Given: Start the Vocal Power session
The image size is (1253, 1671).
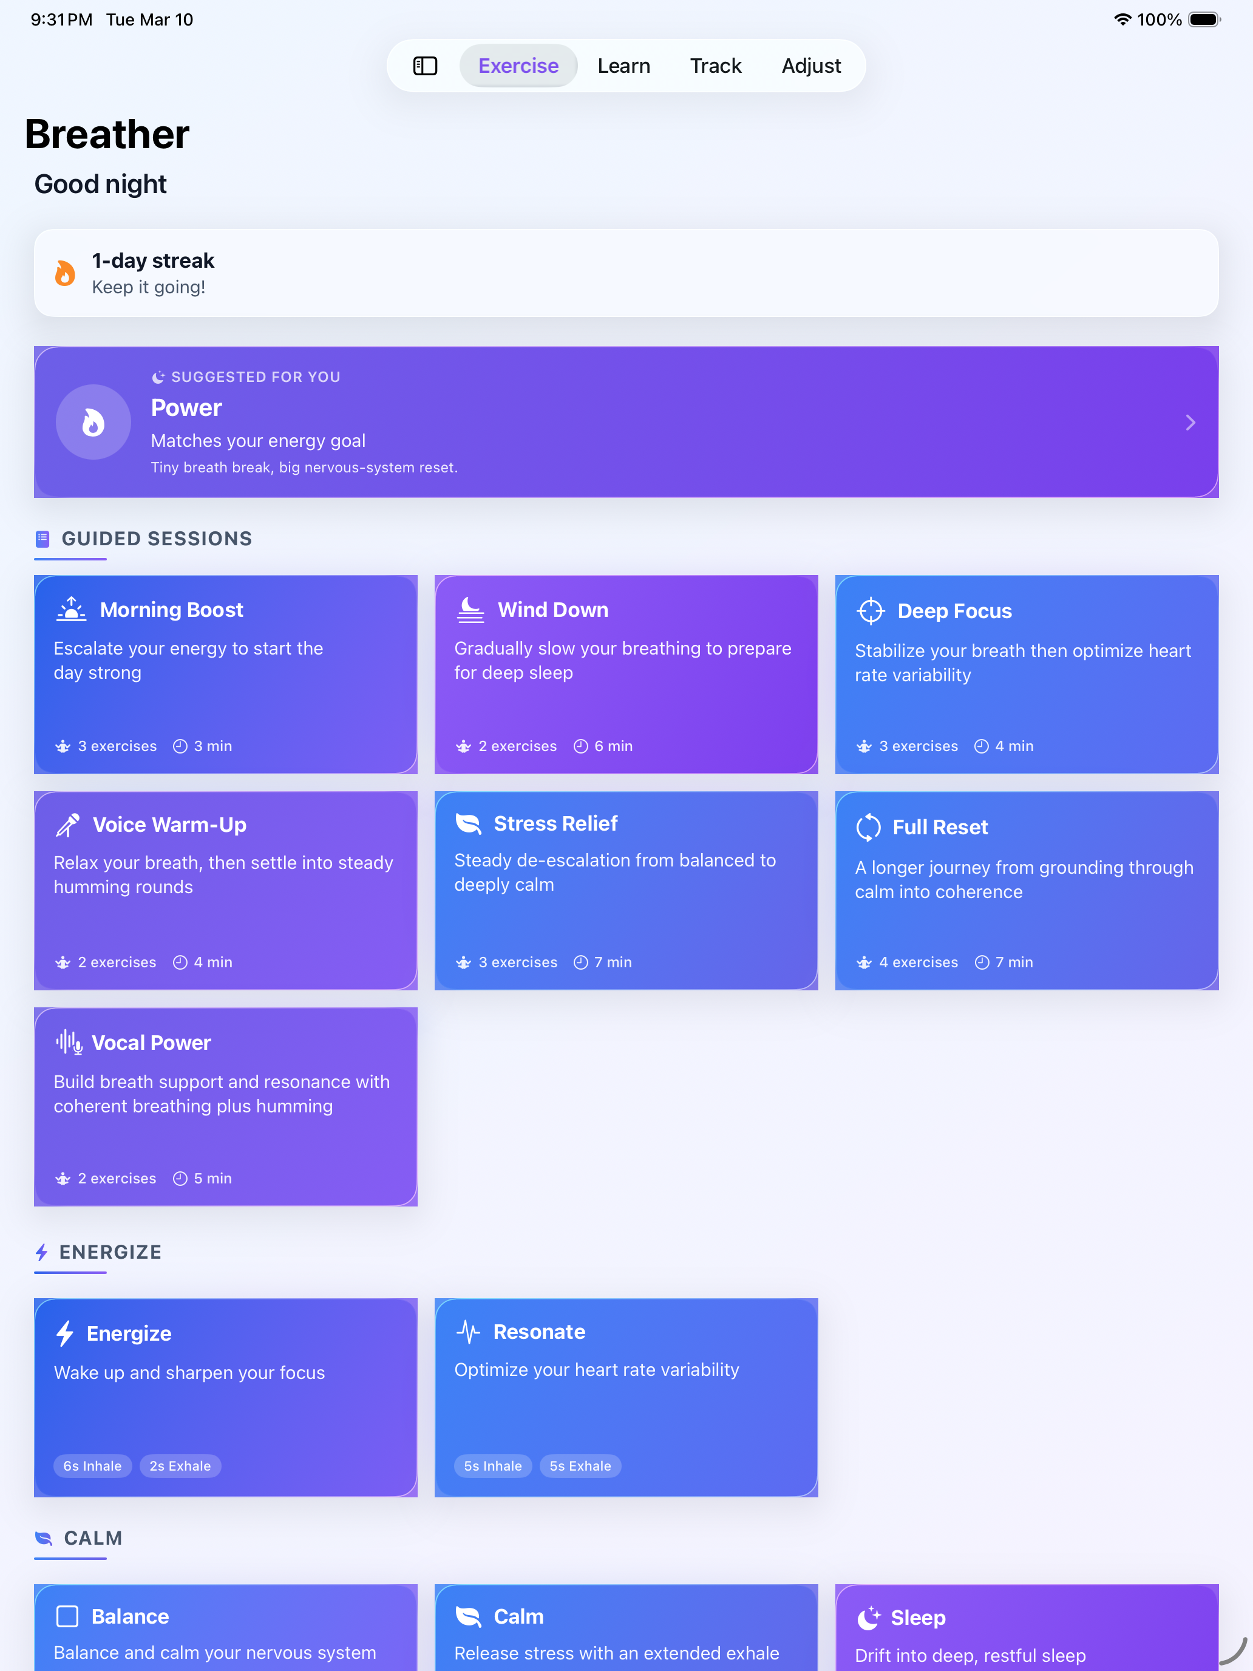Looking at the screenshot, I should (226, 1107).
